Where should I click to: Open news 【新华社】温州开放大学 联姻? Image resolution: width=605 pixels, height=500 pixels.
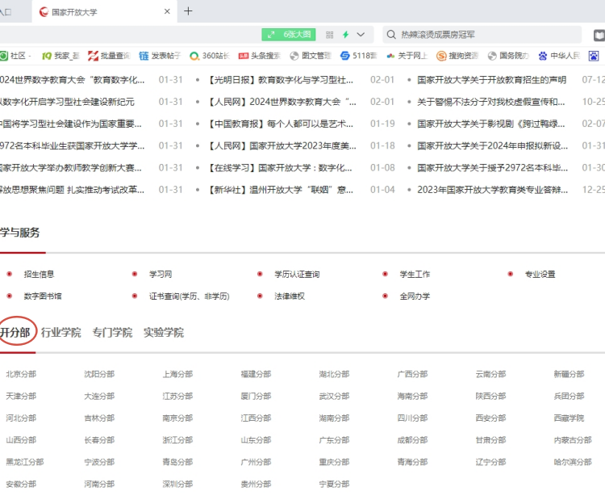click(281, 190)
